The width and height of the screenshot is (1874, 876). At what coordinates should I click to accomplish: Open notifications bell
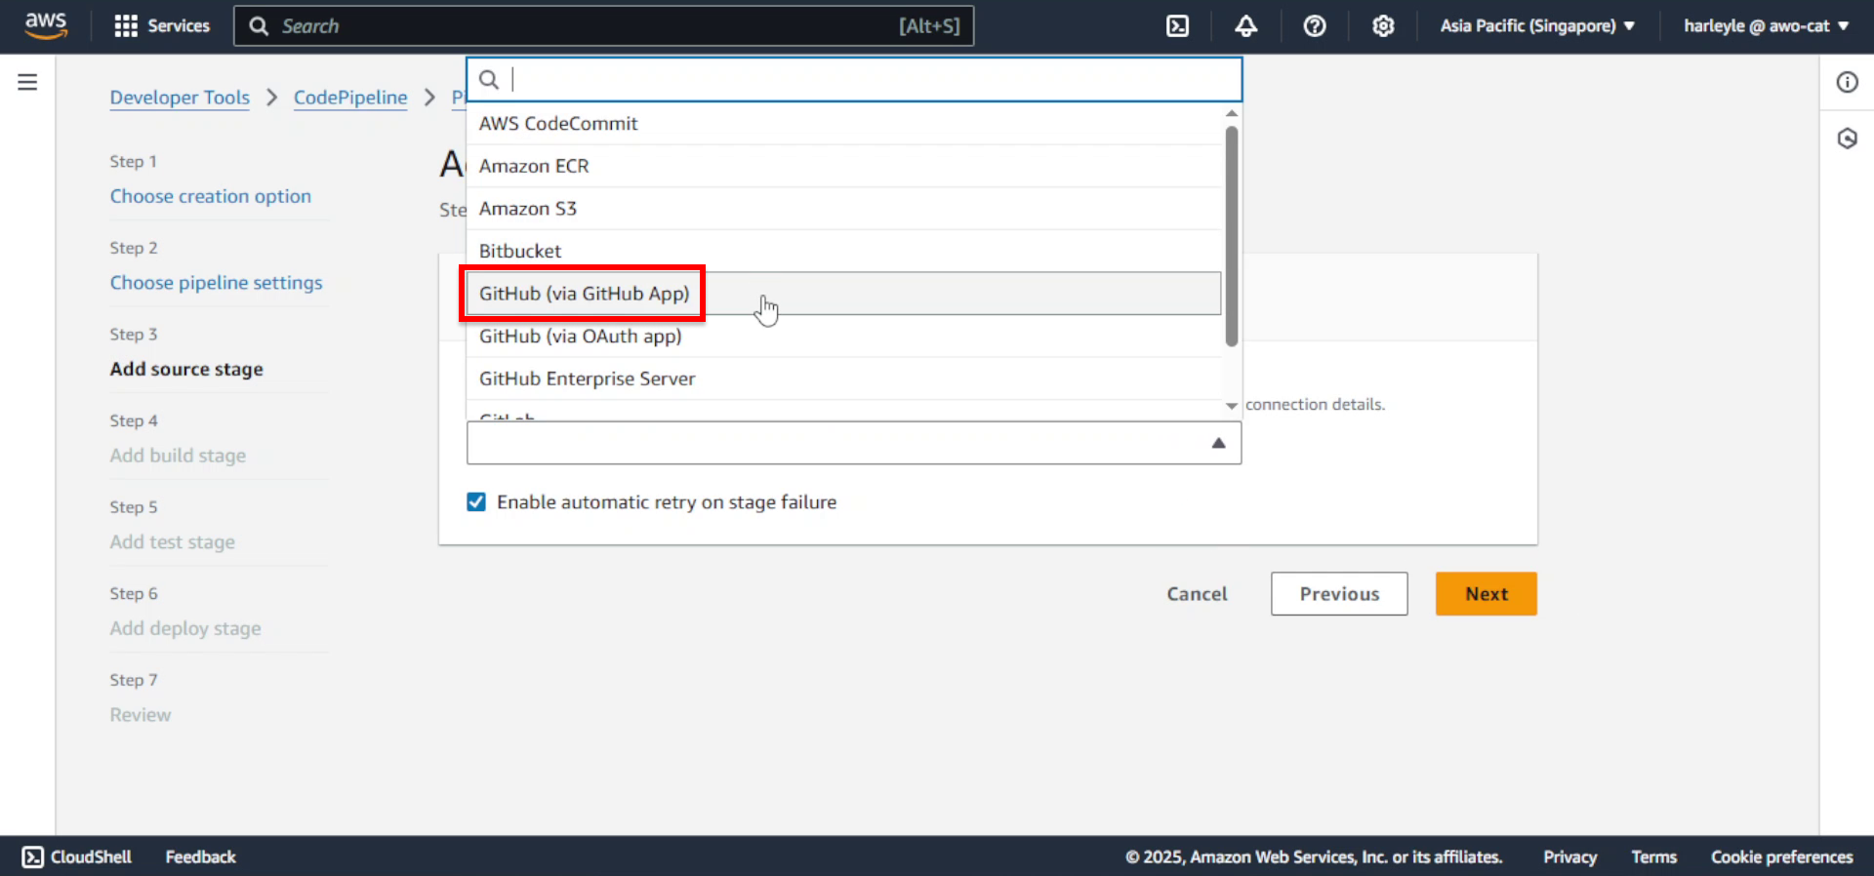(x=1246, y=26)
